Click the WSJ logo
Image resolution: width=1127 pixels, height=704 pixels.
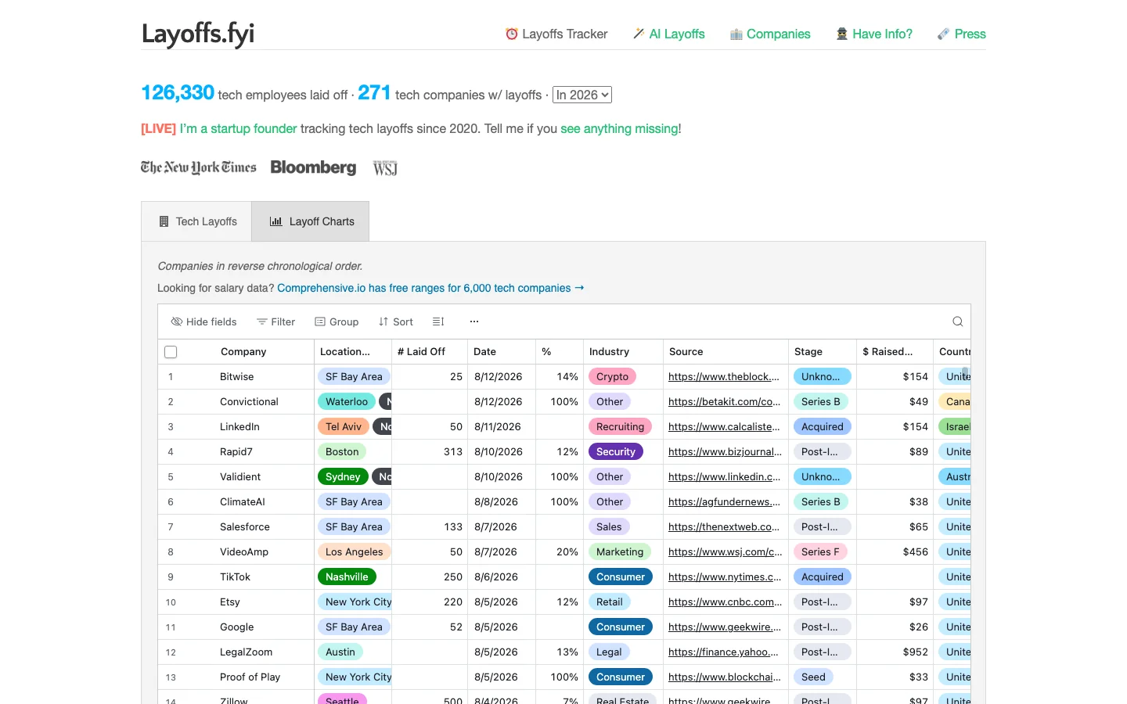pyautogui.click(x=385, y=168)
